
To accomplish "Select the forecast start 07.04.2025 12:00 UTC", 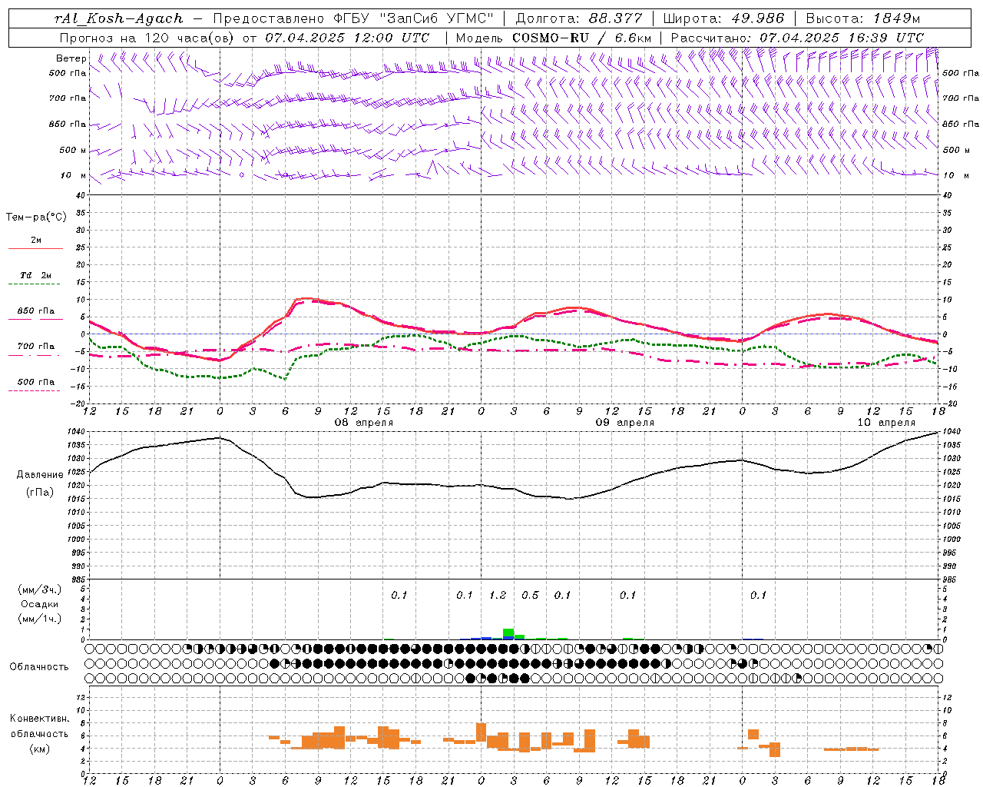I will (x=347, y=37).
